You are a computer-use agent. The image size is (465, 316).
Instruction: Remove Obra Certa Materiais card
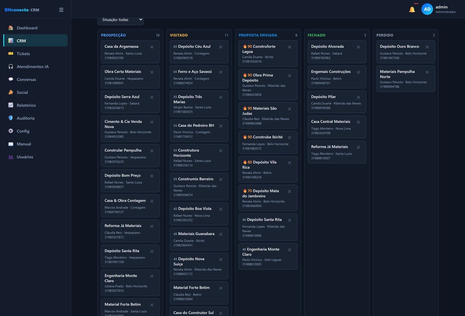(152, 72)
